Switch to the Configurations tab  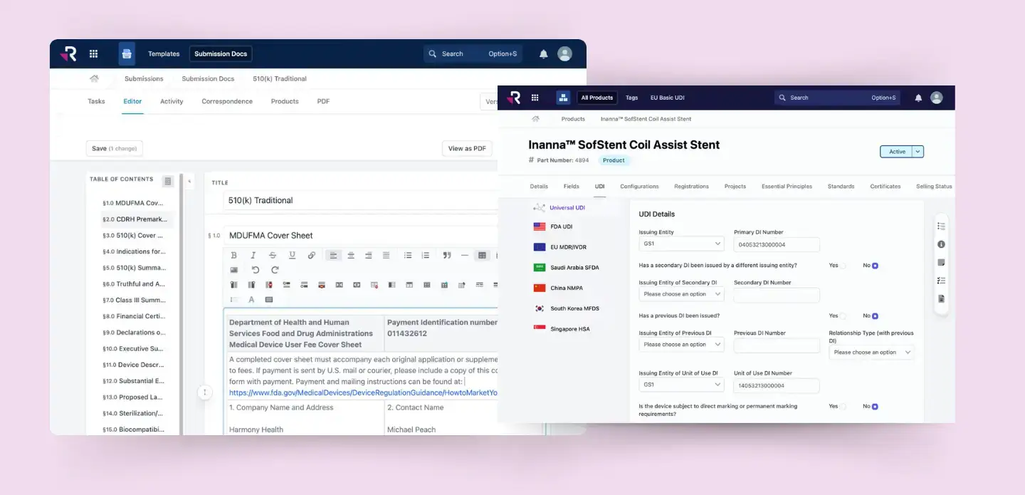(x=638, y=186)
